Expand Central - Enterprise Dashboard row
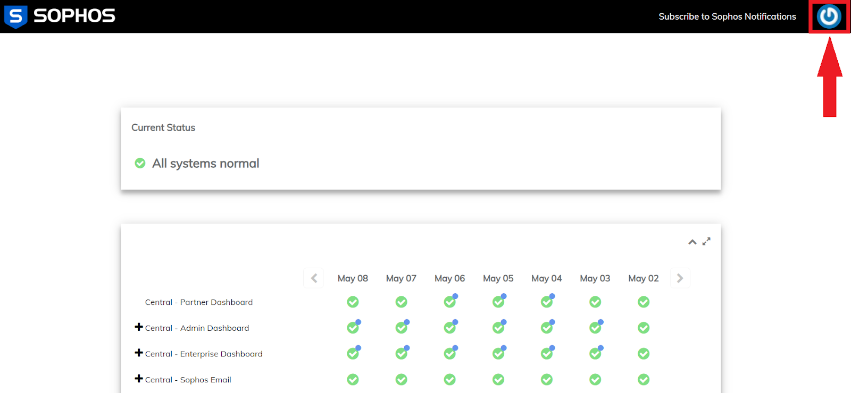 point(139,353)
